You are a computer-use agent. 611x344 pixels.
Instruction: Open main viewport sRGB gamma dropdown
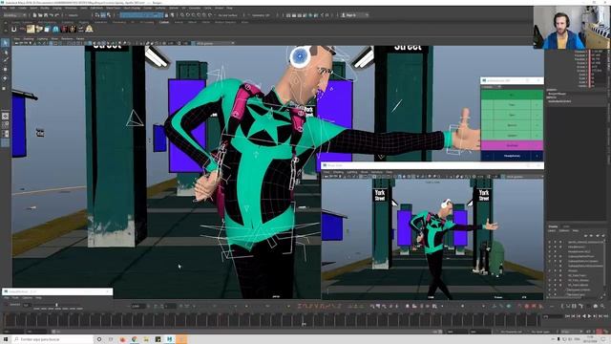(214, 43)
